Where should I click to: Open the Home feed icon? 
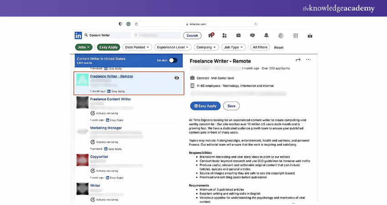[x=211, y=36]
